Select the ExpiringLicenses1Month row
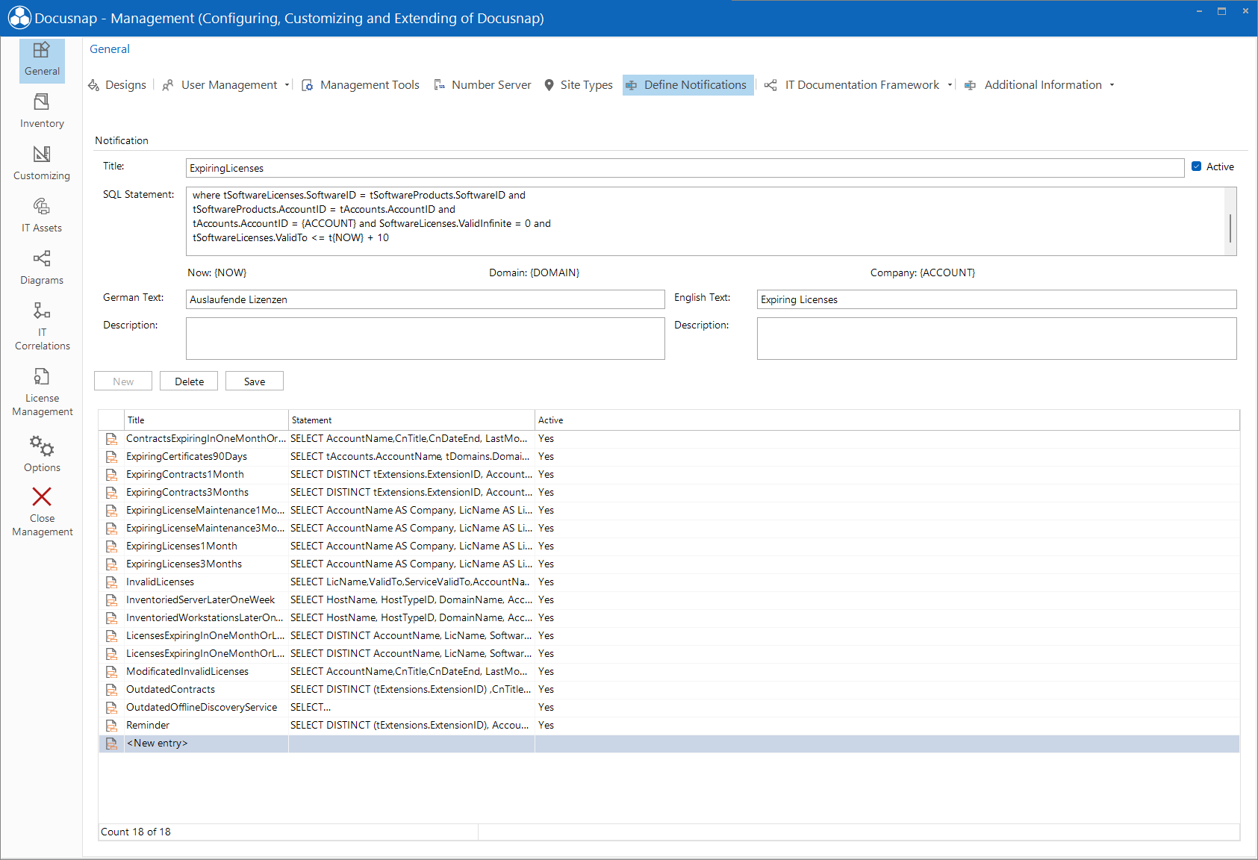The width and height of the screenshot is (1258, 860). pos(669,546)
